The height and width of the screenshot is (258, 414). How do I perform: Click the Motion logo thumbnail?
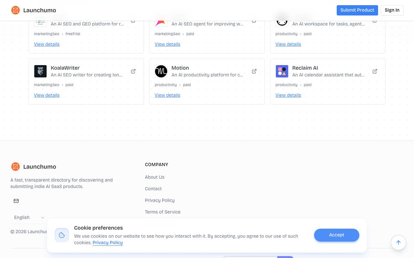161,71
